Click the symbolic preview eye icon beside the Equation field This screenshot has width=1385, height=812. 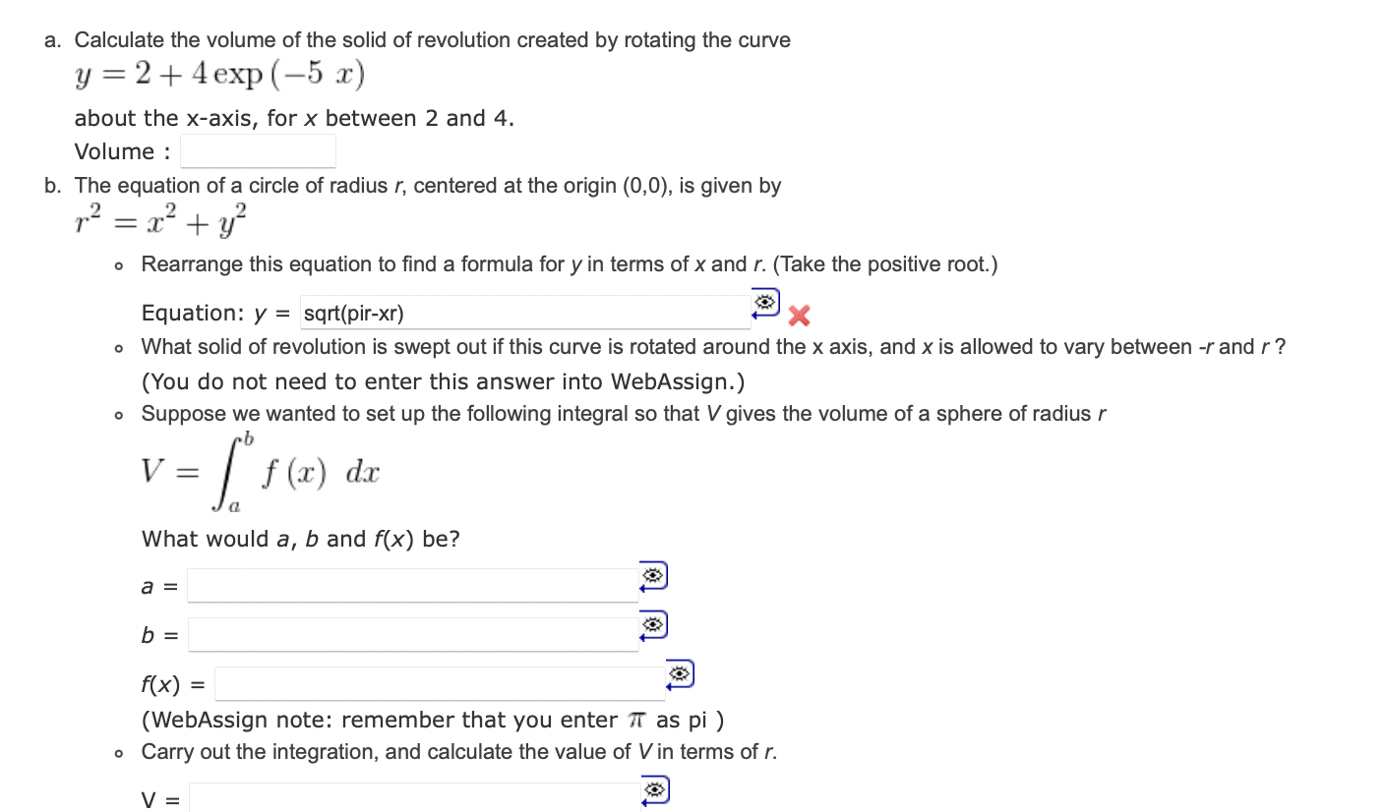765,303
